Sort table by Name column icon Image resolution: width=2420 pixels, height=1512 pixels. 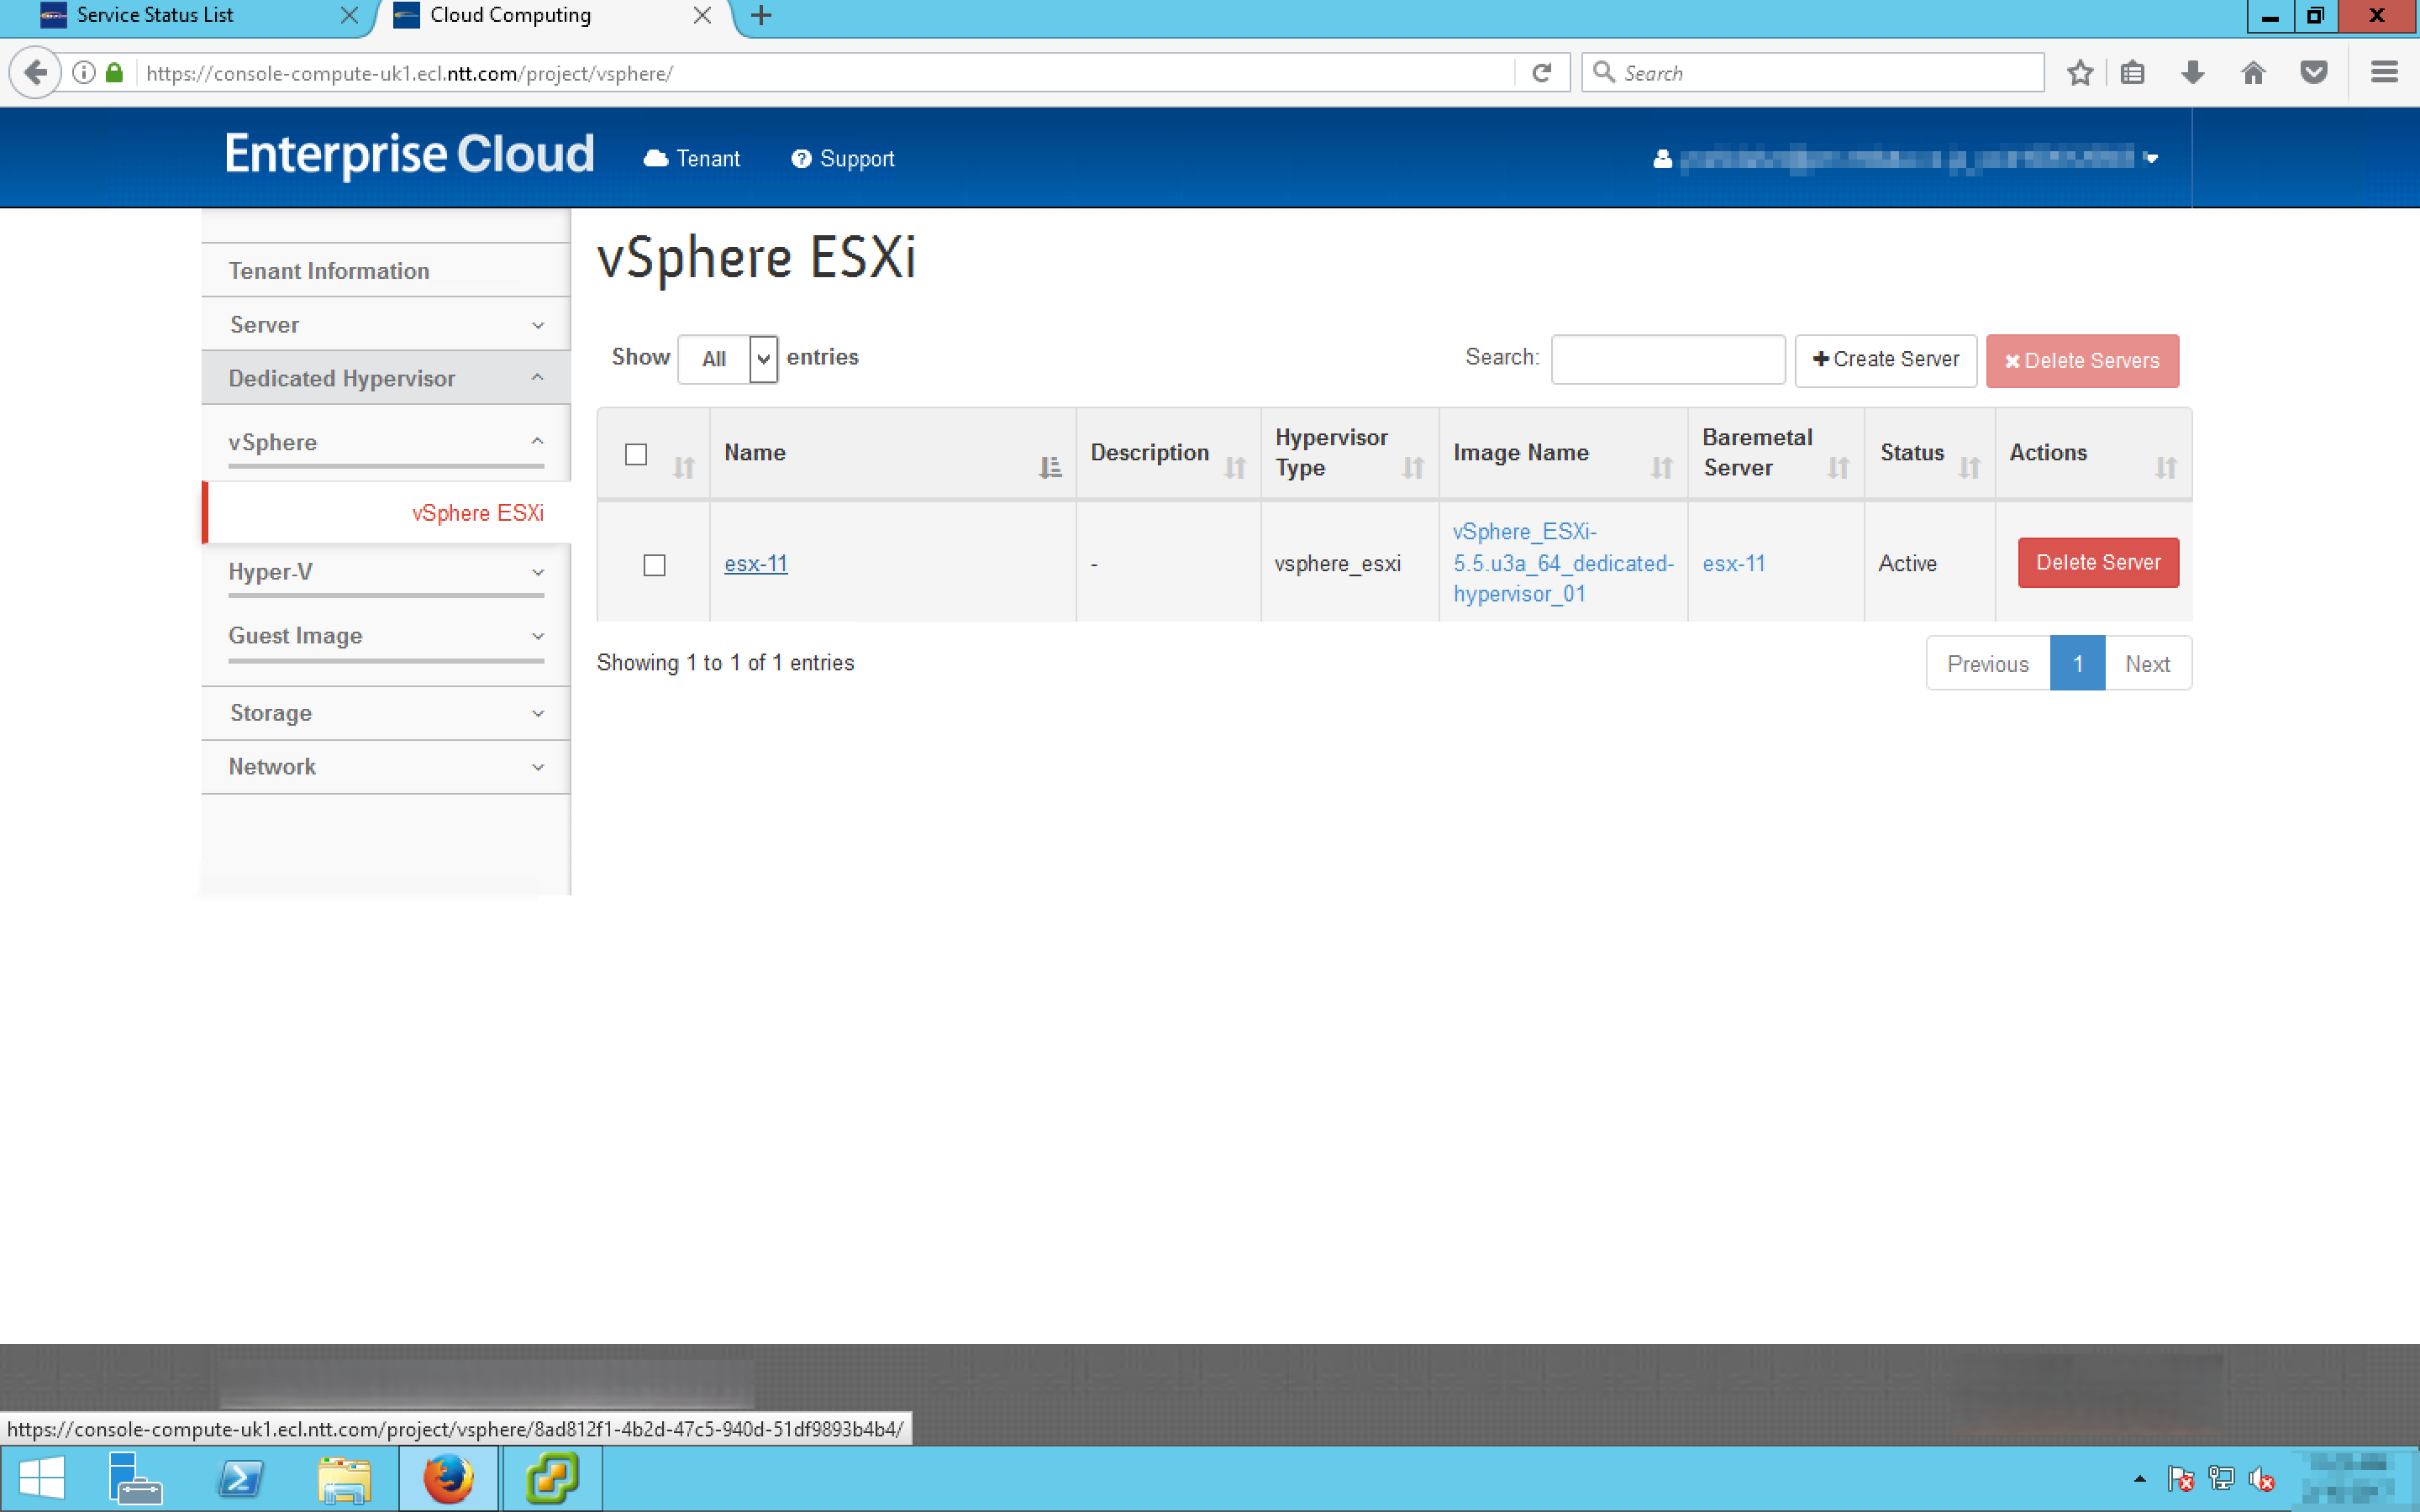(x=1049, y=467)
